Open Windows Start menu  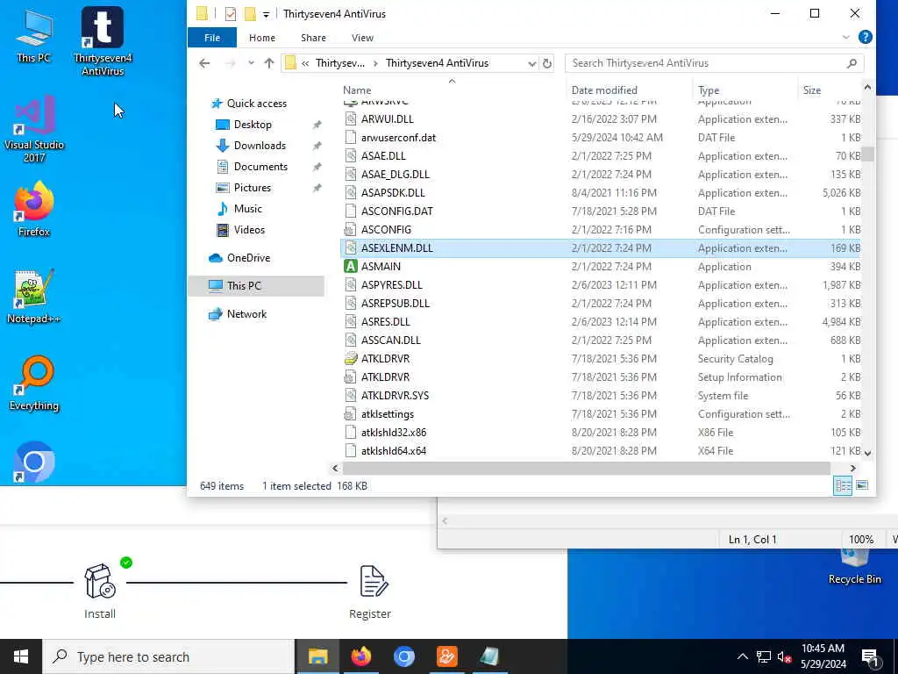(21, 656)
